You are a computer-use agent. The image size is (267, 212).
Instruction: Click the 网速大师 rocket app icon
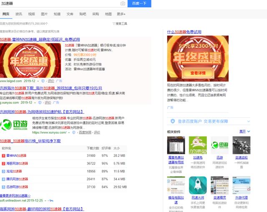(198, 185)
